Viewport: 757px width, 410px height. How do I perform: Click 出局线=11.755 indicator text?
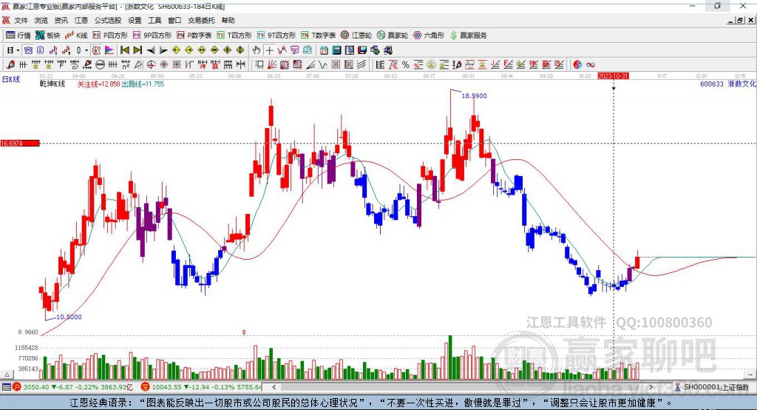tap(143, 84)
